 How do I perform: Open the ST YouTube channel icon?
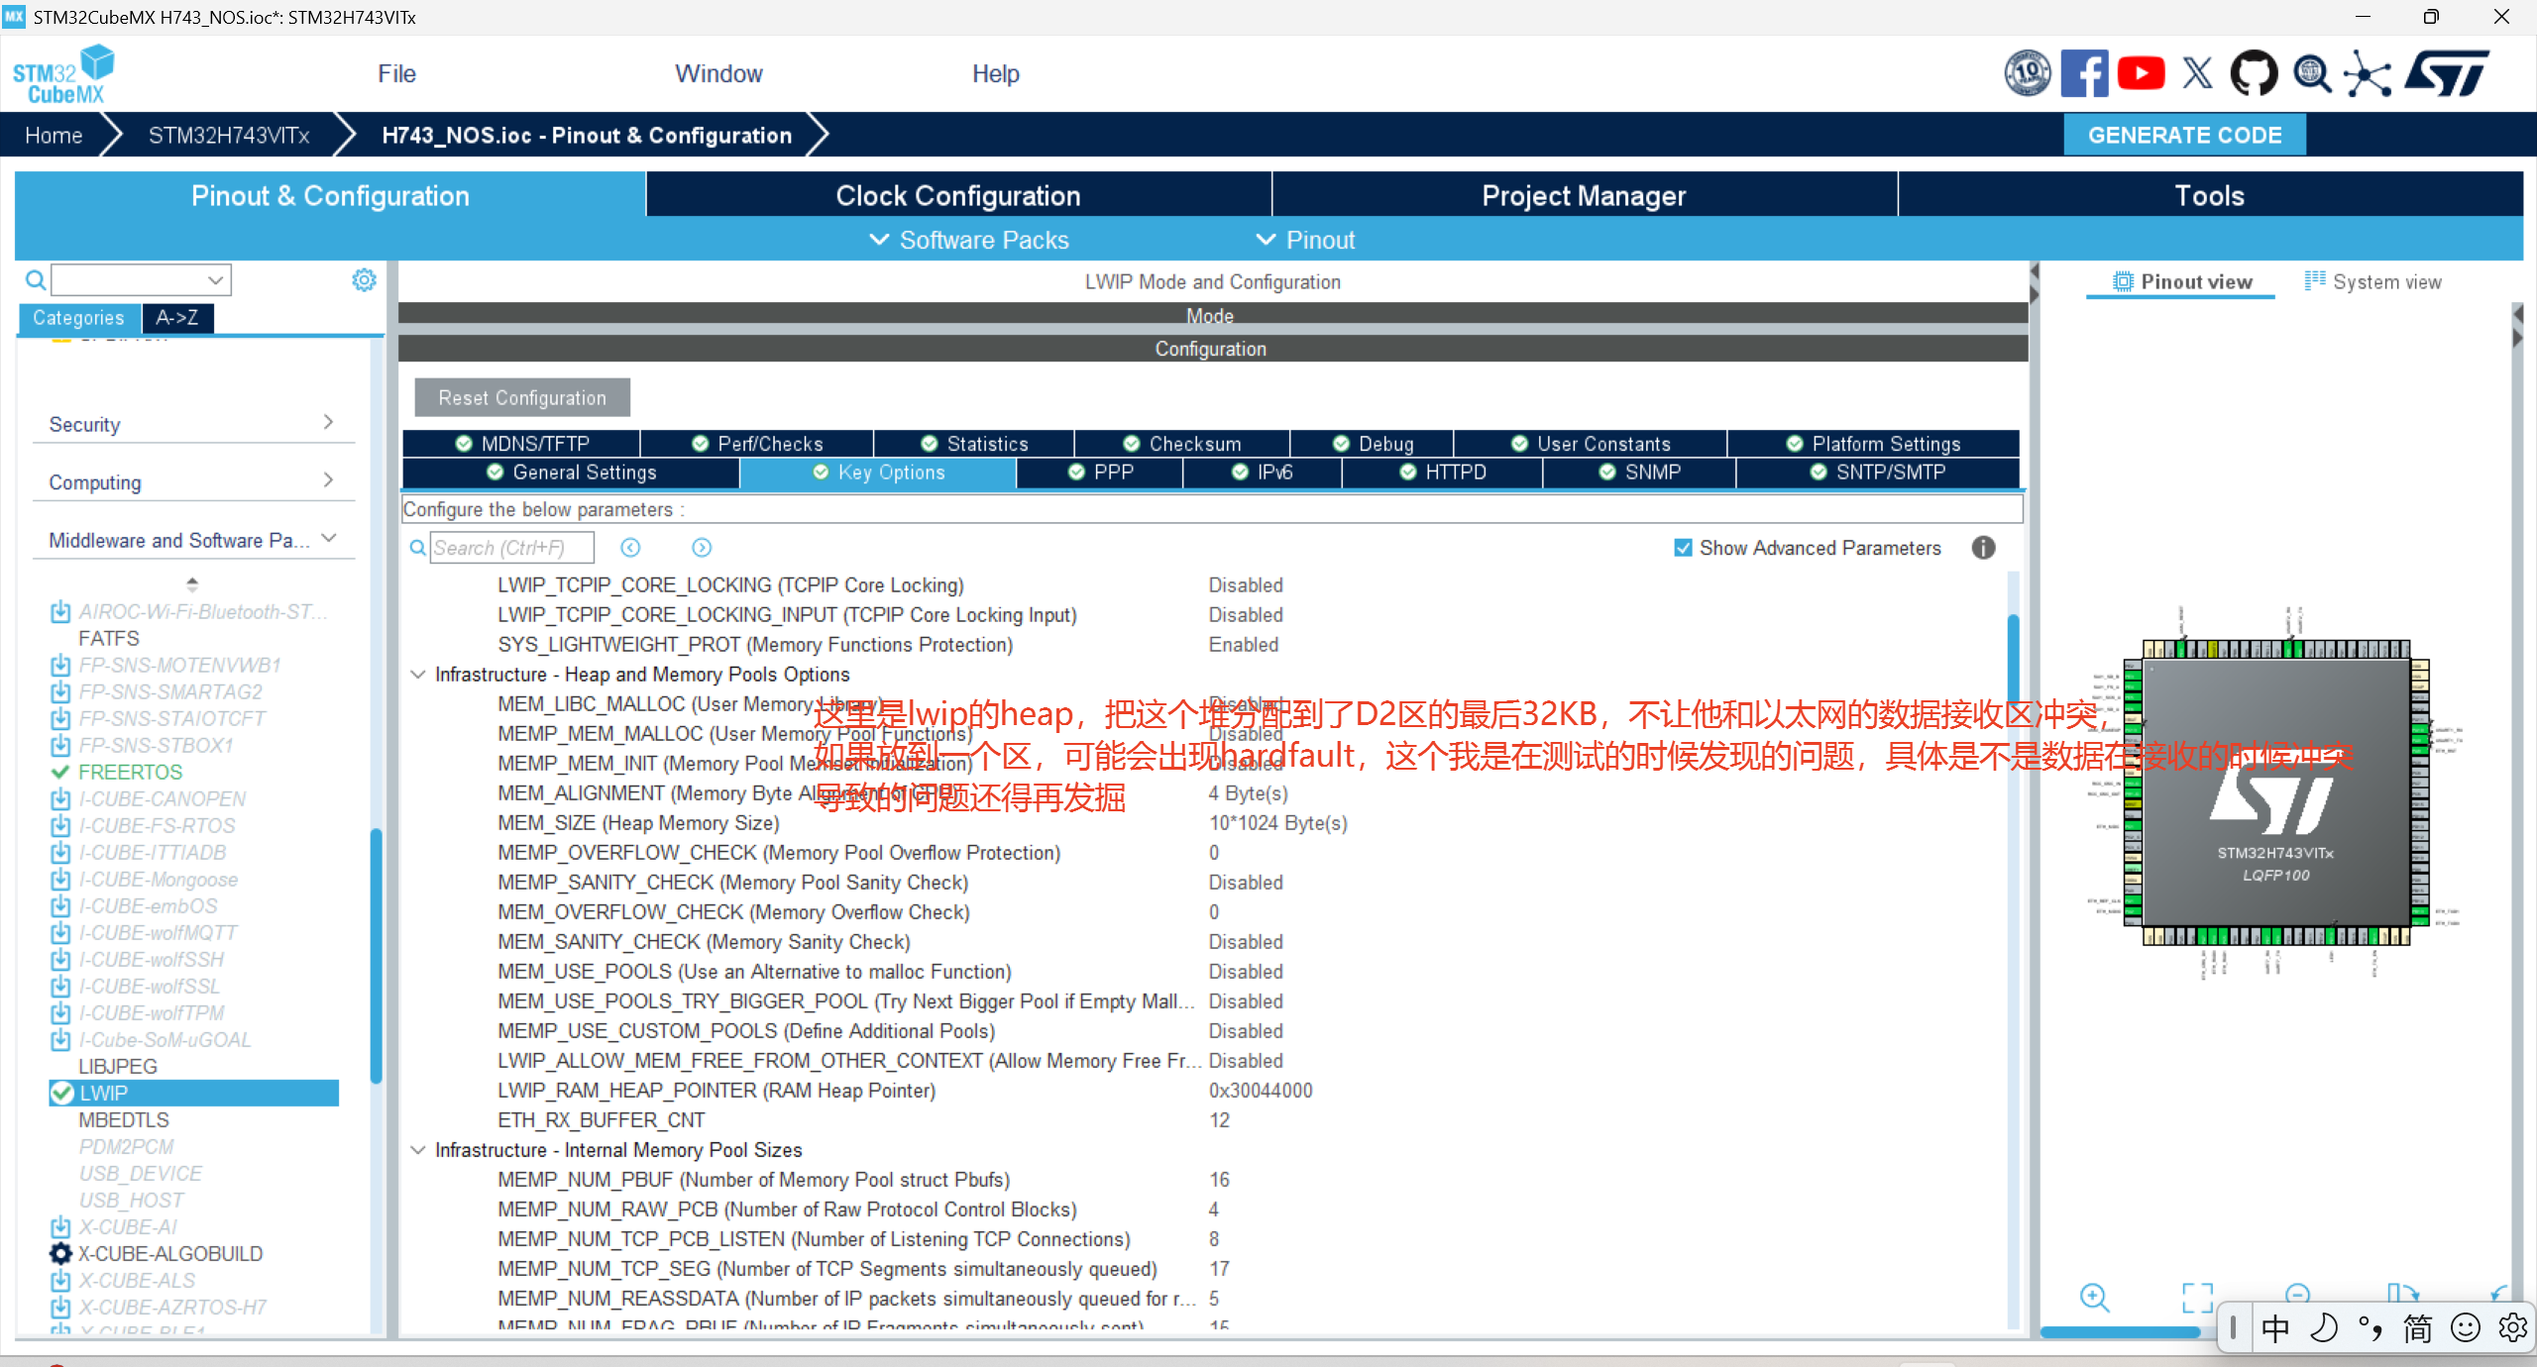[x=2141, y=73]
